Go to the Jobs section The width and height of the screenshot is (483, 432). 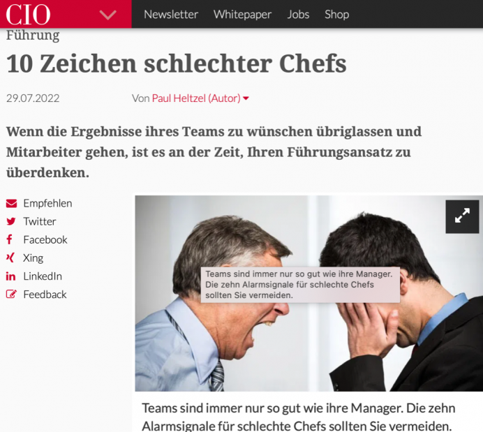pos(298,15)
